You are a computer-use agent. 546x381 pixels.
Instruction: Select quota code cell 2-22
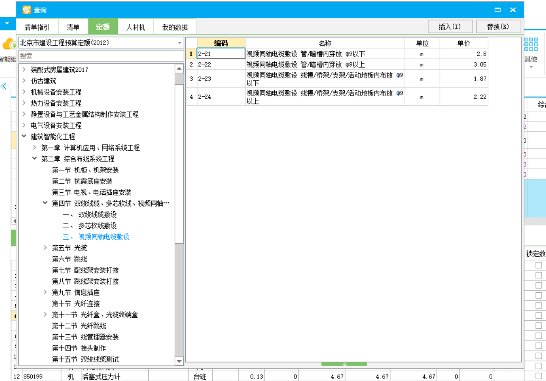tap(221, 64)
